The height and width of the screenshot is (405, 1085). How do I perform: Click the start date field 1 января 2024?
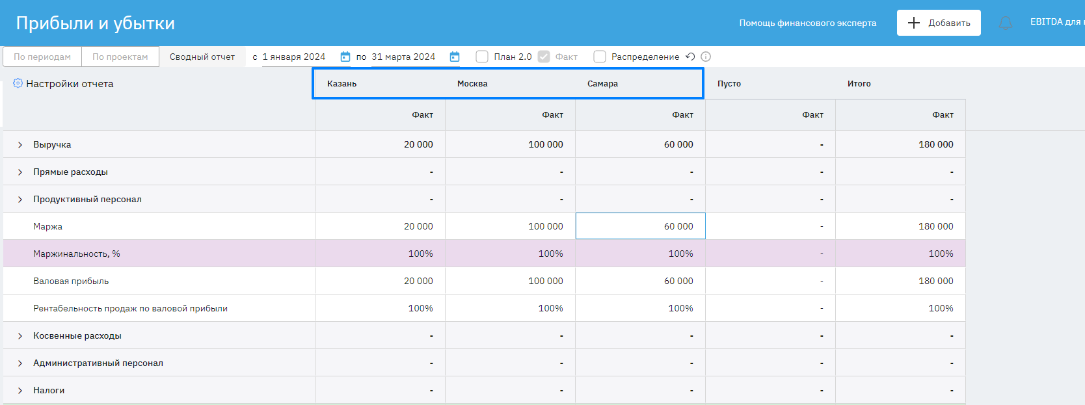294,57
